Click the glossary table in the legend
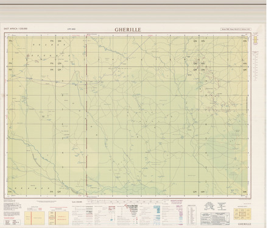The width and height of the screenshot is (274, 228). tap(192, 215)
